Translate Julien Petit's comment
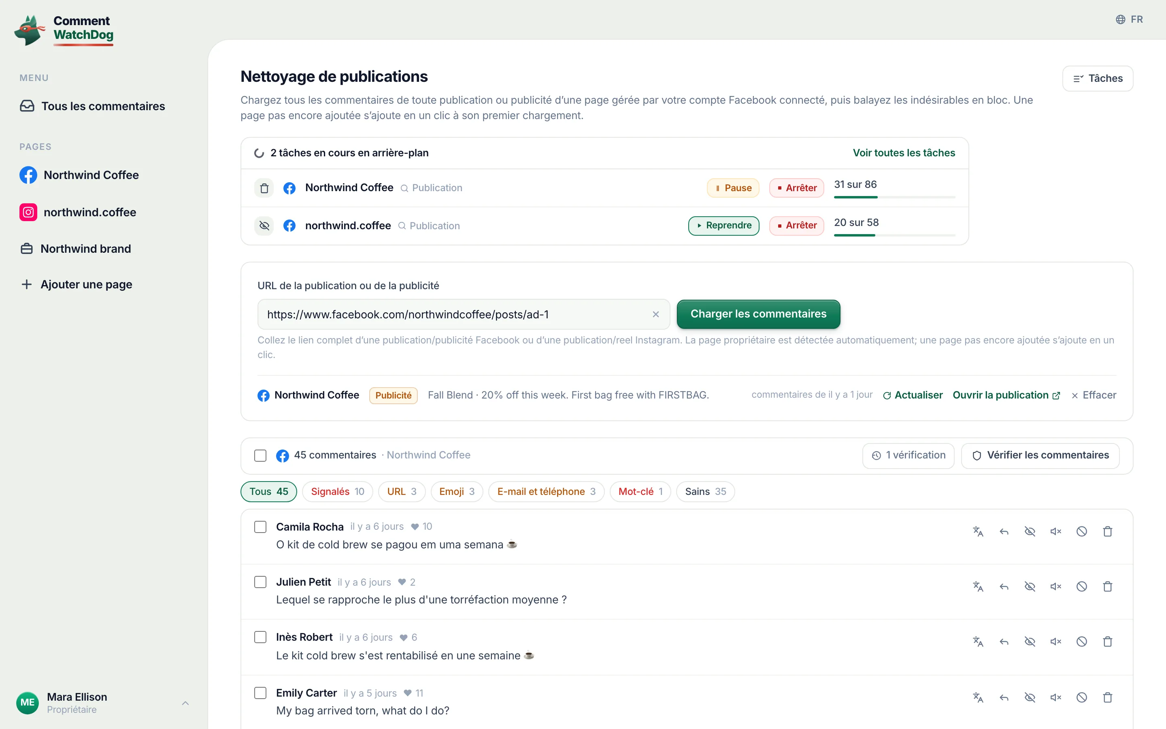The height and width of the screenshot is (729, 1166). [x=978, y=586]
